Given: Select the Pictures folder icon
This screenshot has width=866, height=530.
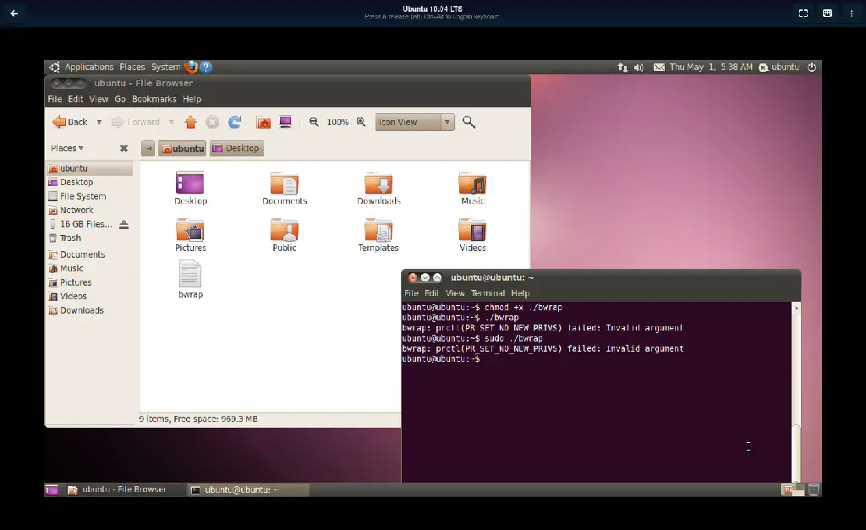Looking at the screenshot, I should pyautogui.click(x=190, y=230).
